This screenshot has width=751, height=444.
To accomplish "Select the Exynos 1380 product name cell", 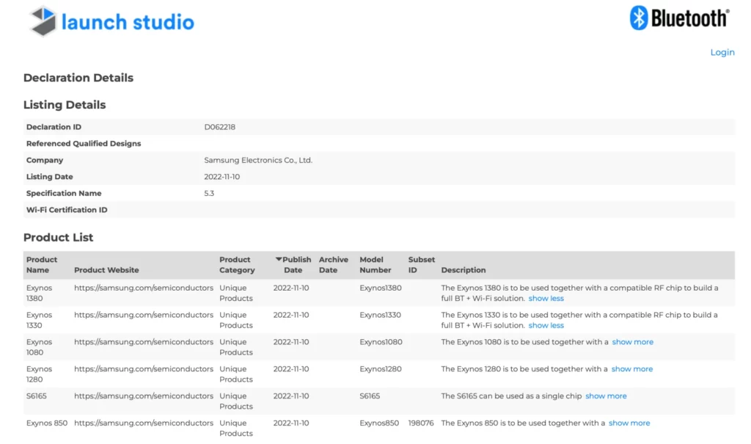I will coord(40,293).
